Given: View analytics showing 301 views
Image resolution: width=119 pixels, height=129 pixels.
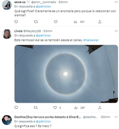Looking at the screenshot, I should [x=79, y=22].
